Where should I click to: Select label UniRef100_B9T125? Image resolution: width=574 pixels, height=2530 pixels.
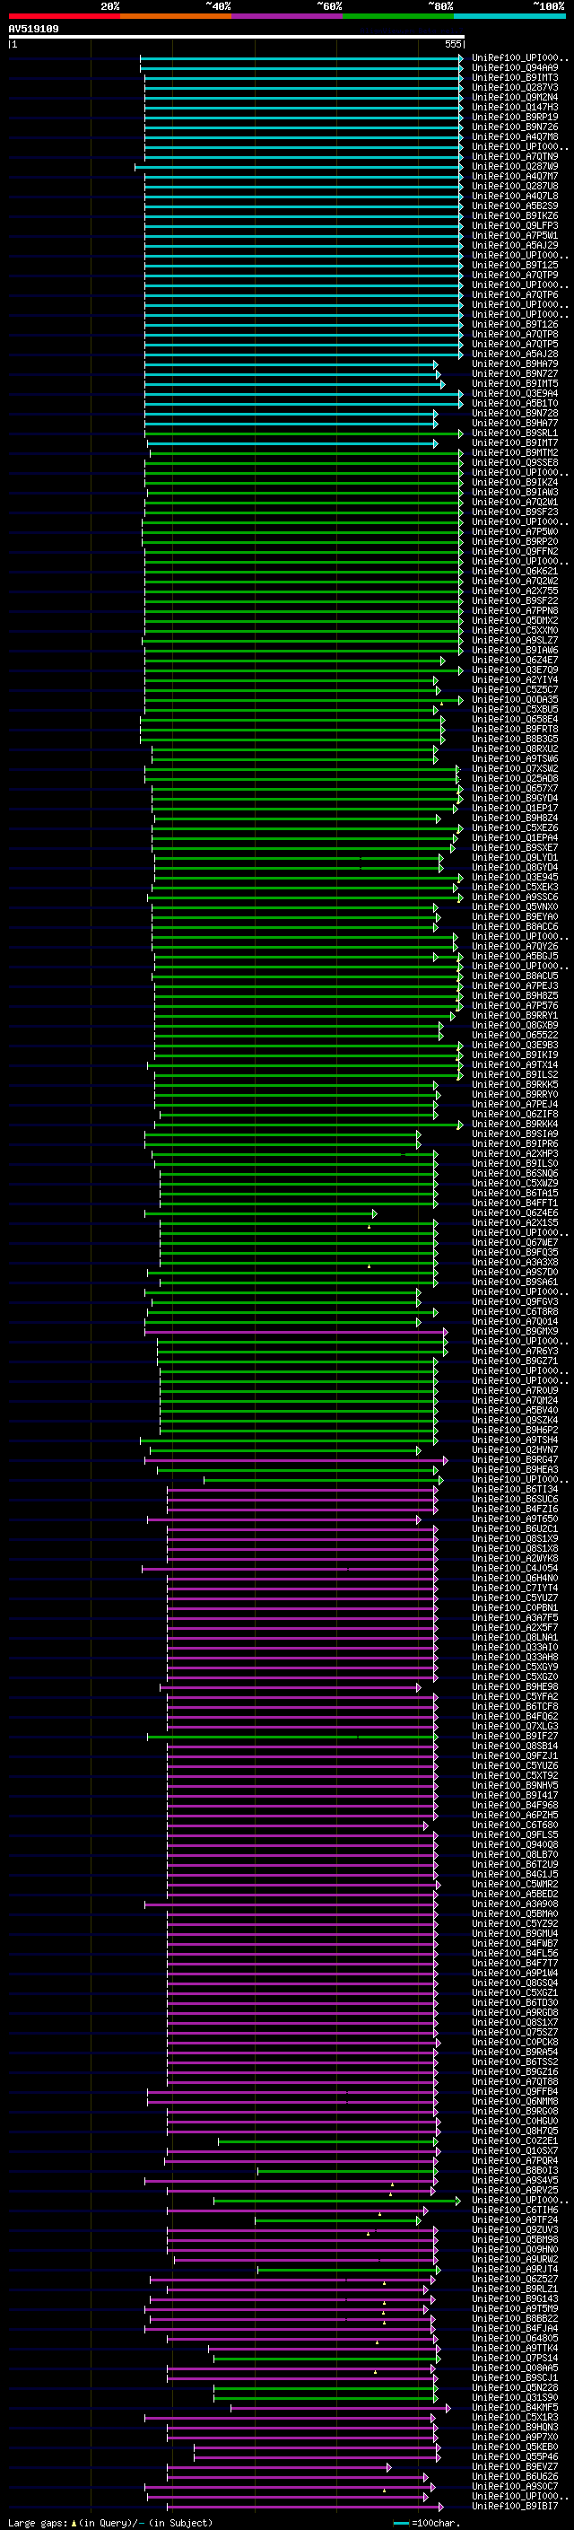515,265
